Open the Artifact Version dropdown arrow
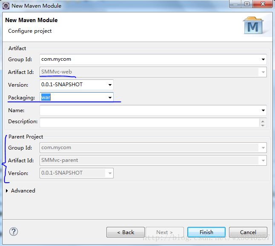This screenshot has width=275, height=246. [x=110, y=85]
